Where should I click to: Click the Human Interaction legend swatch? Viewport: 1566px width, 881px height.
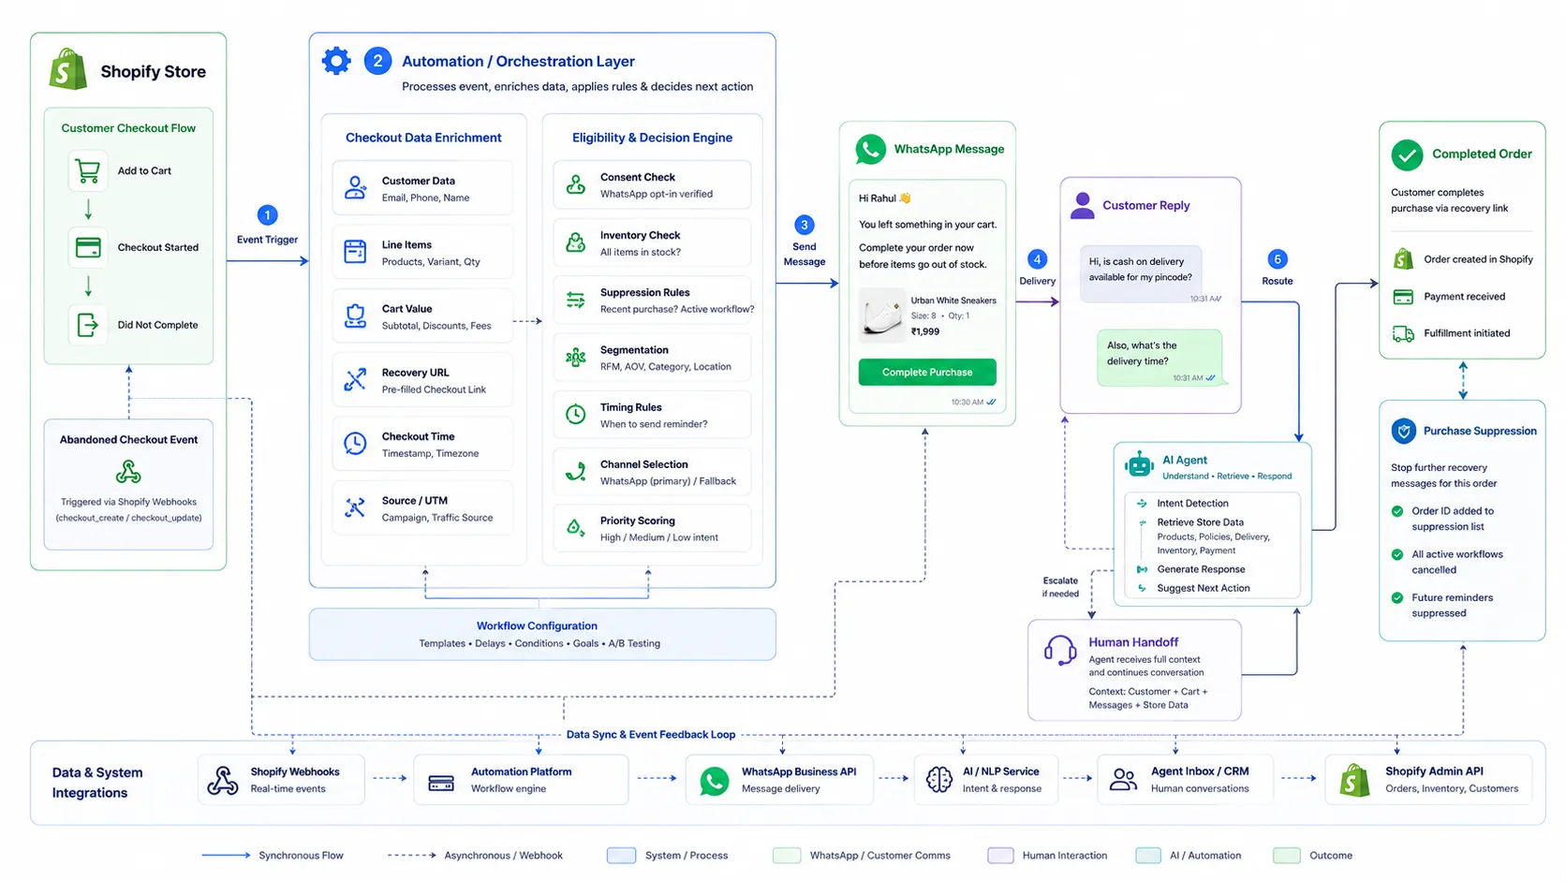pos(1000,856)
